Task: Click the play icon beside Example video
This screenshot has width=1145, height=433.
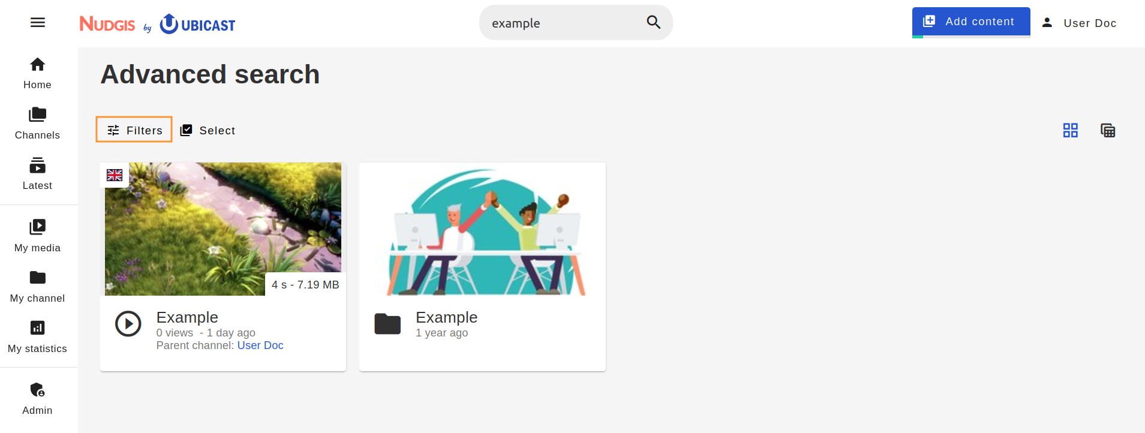Action: click(128, 324)
